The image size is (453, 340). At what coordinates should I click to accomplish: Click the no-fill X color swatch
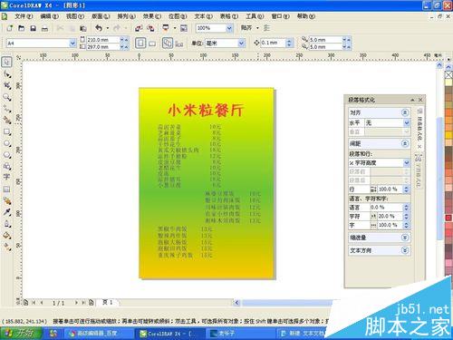pyautogui.click(x=448, y=74)
